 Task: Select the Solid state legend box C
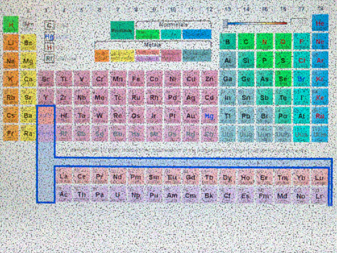coord(49,25)
